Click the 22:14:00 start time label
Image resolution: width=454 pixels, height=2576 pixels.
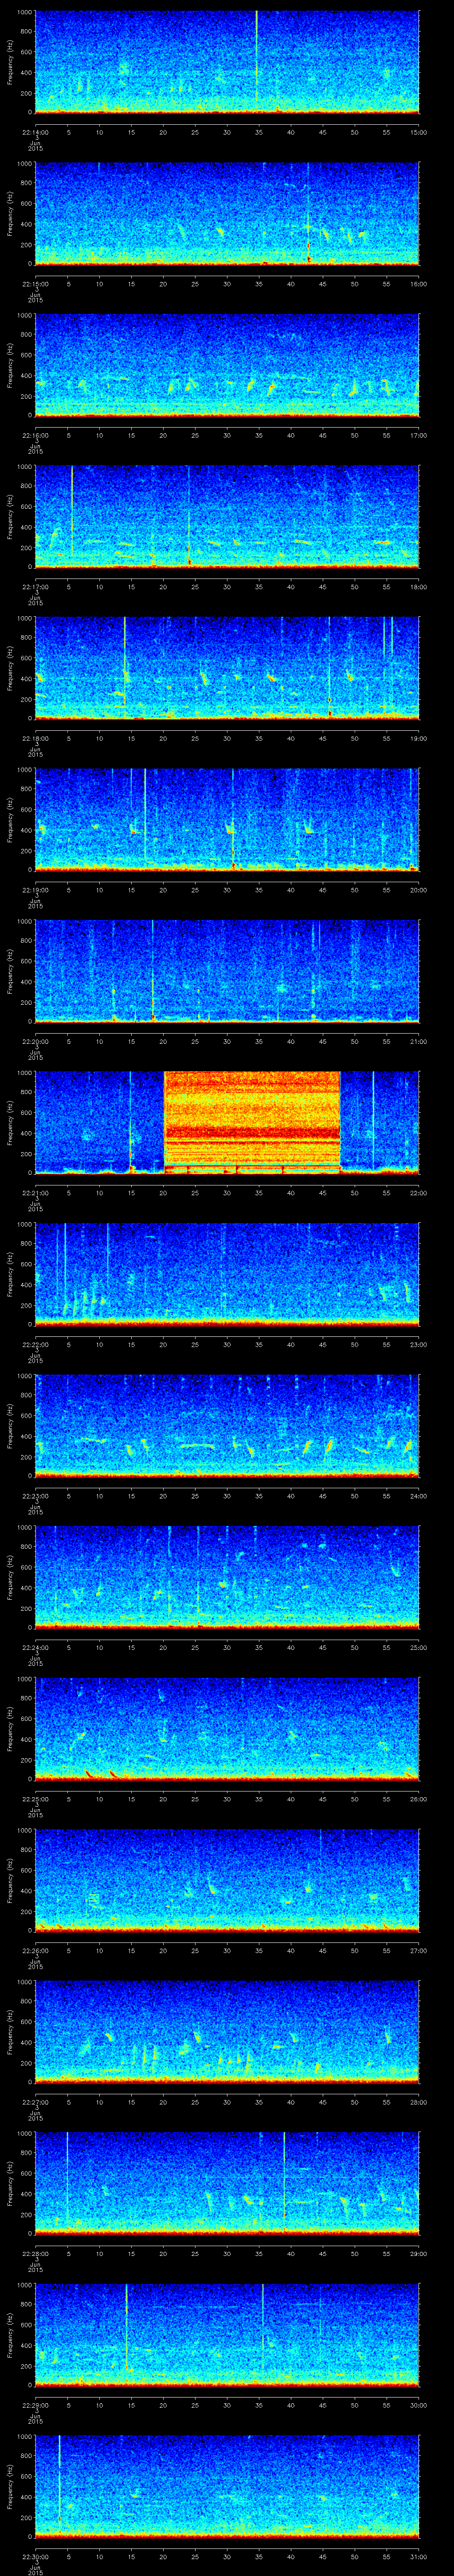tap(35, 132)
